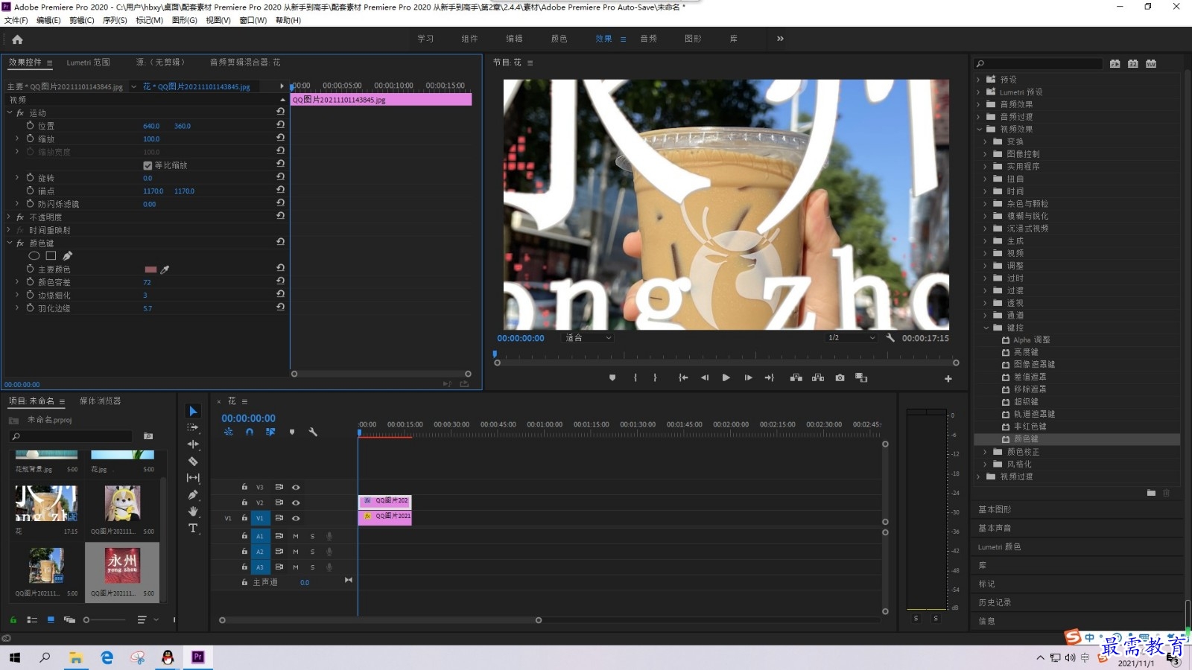The height and width of the screenshot is (670, 1192).
Task: Select the Track Select Forward tool
Action: (193, 427)
